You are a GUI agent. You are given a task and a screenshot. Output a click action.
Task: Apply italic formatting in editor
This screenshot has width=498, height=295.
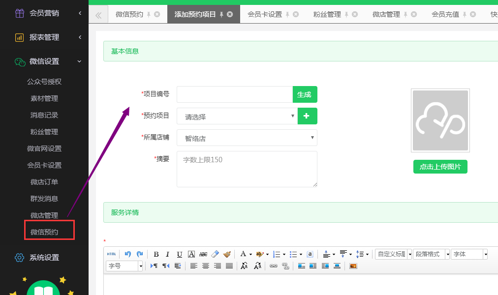[x=167, y=254]
